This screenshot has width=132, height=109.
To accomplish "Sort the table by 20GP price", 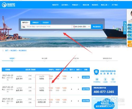I will click(x=51, y=70).
